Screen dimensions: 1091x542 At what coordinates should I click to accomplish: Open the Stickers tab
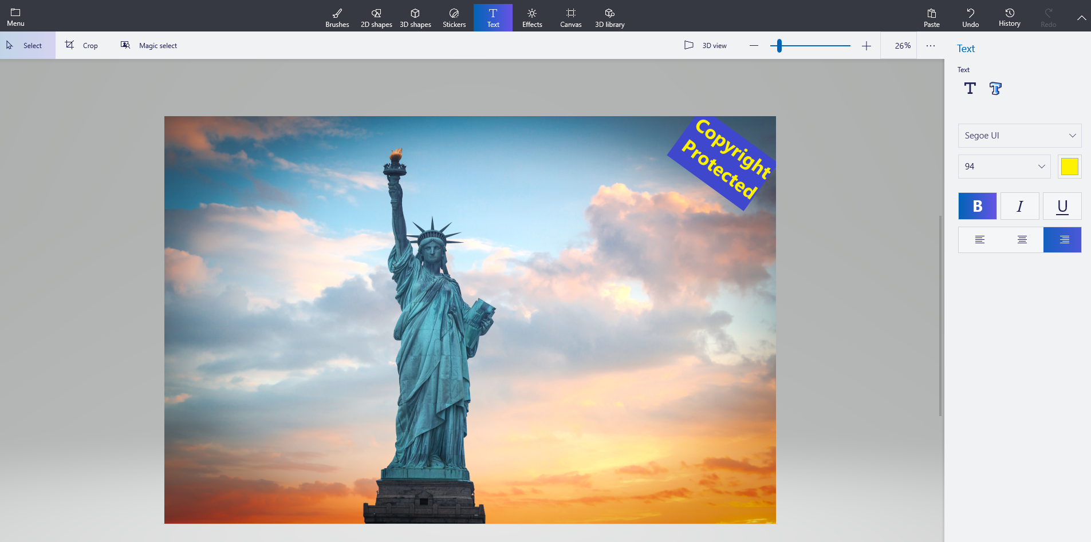(x=454, y=18)
